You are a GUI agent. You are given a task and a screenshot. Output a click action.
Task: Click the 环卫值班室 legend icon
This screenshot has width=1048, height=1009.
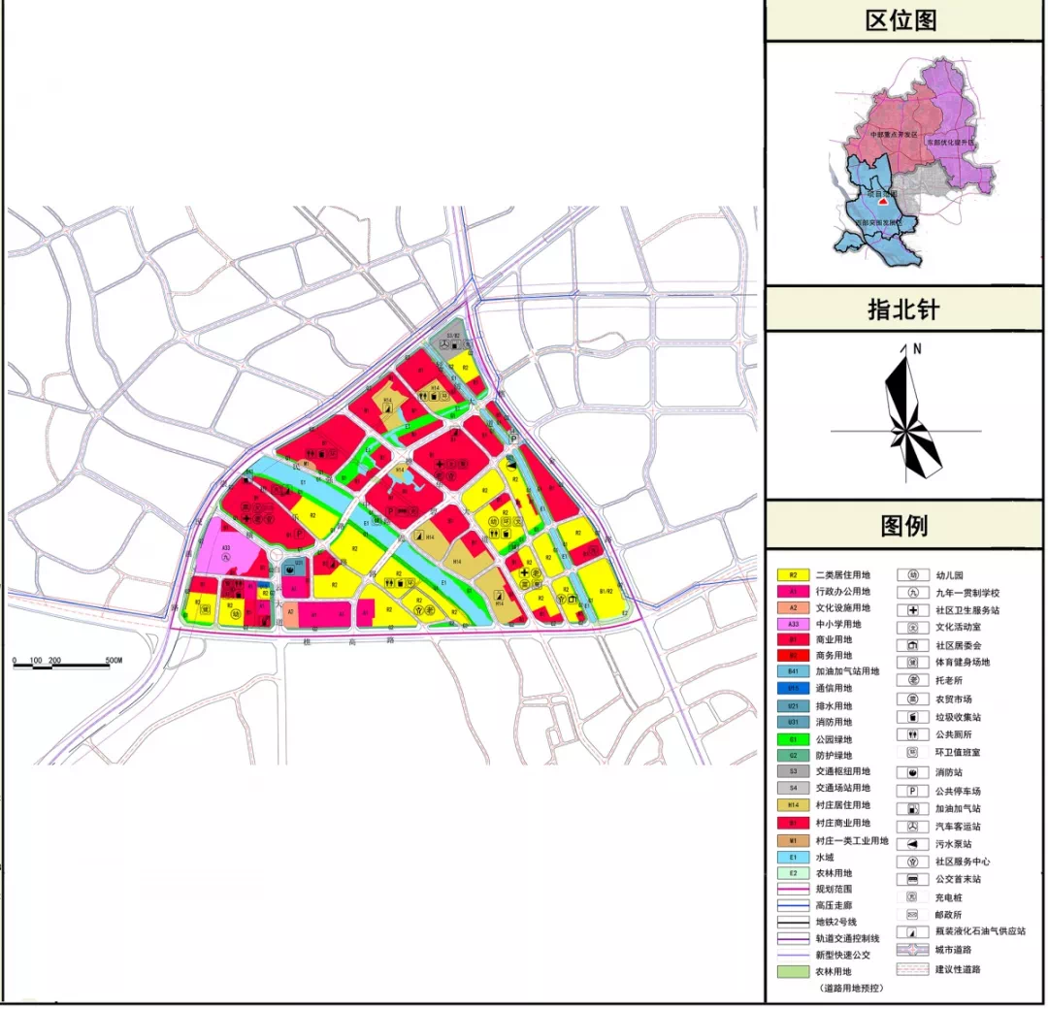[x=913, y=753]
